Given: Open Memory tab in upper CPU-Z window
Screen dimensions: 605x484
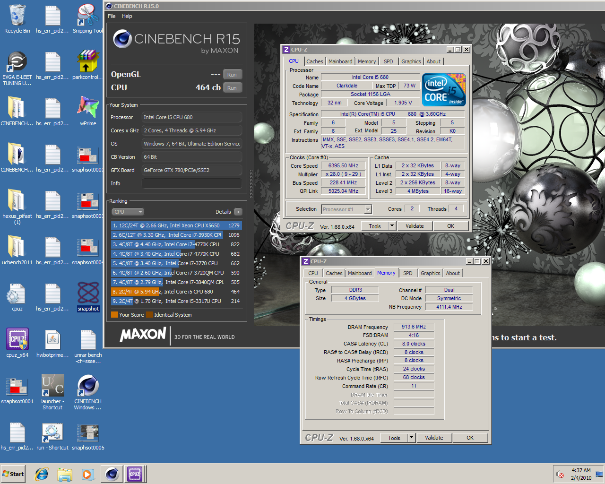Looking at the screenshot, I should (367, 61).
